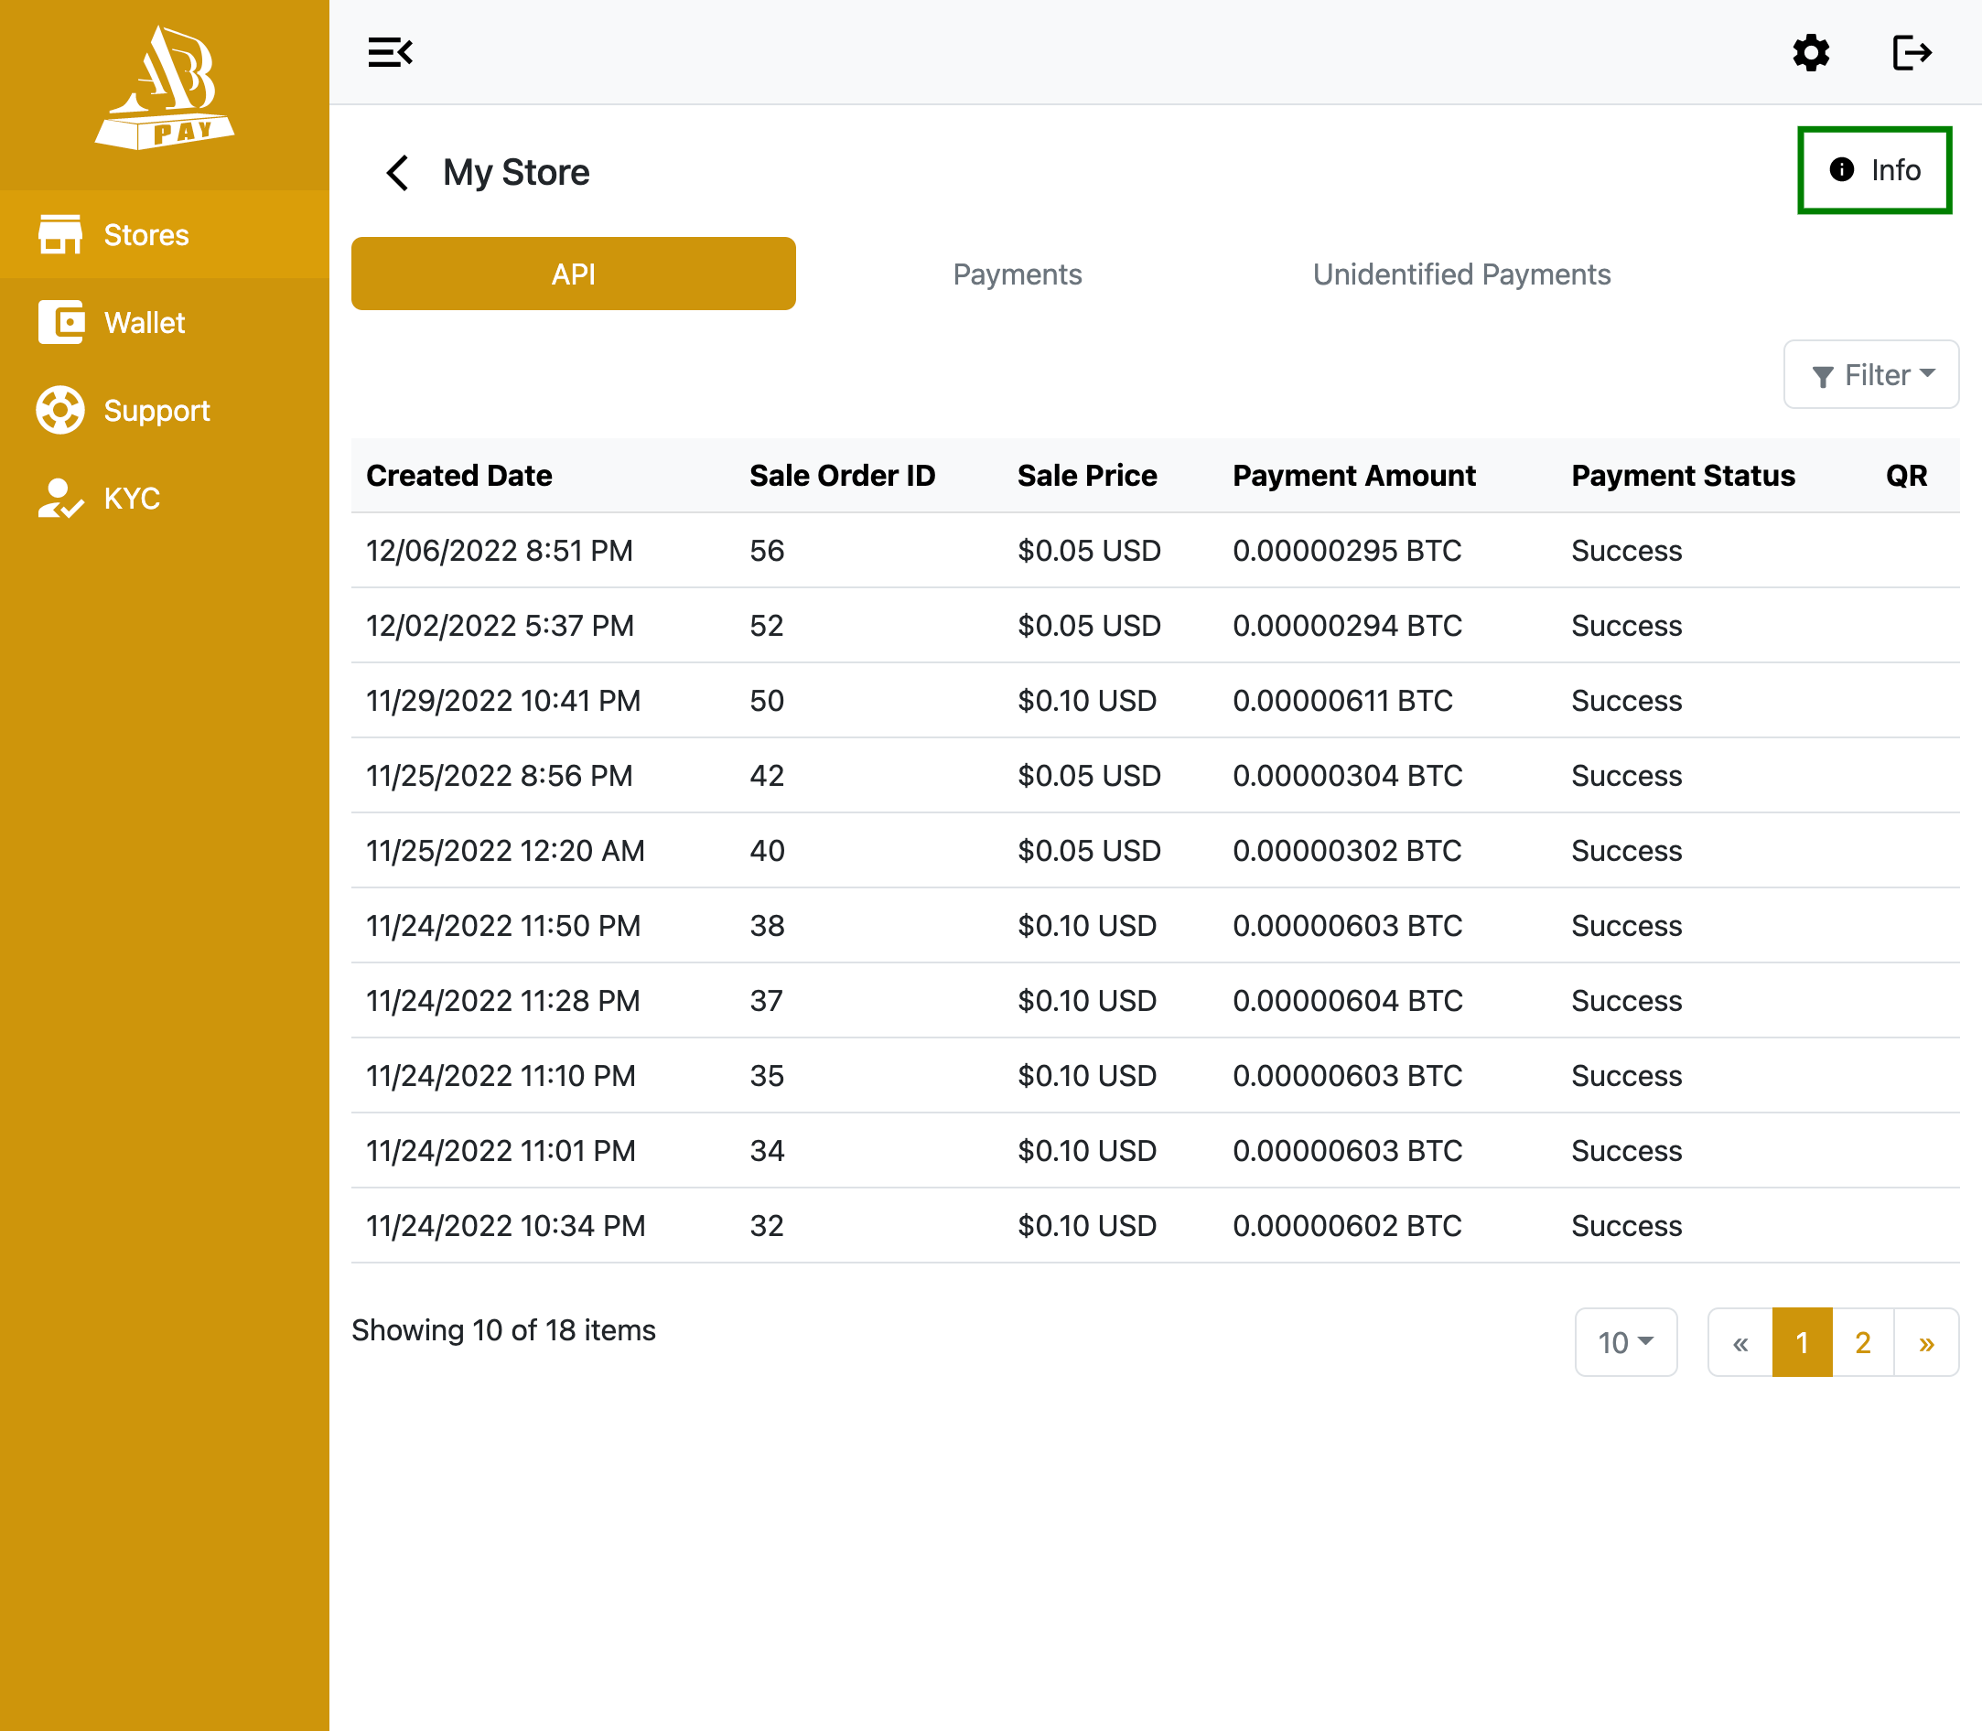The height and width of the screenshot is (1731, 1982).
Task: Click payment amount 0.00000611 BTC
Action: coord(1342,700)
